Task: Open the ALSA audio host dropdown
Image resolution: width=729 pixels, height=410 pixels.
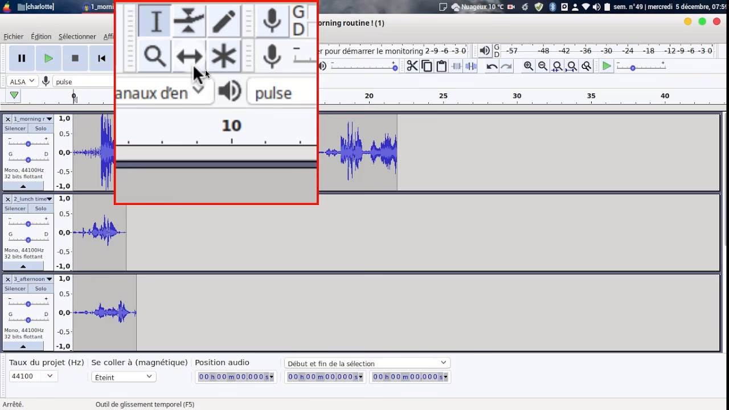Action: (21, 81)
